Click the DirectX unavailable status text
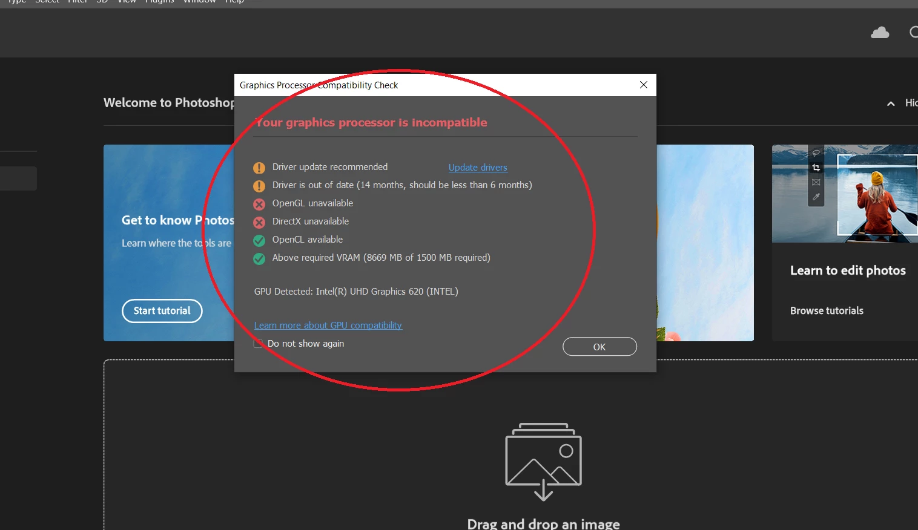Viewport: 918px width, 530px height. pos(311,221)
